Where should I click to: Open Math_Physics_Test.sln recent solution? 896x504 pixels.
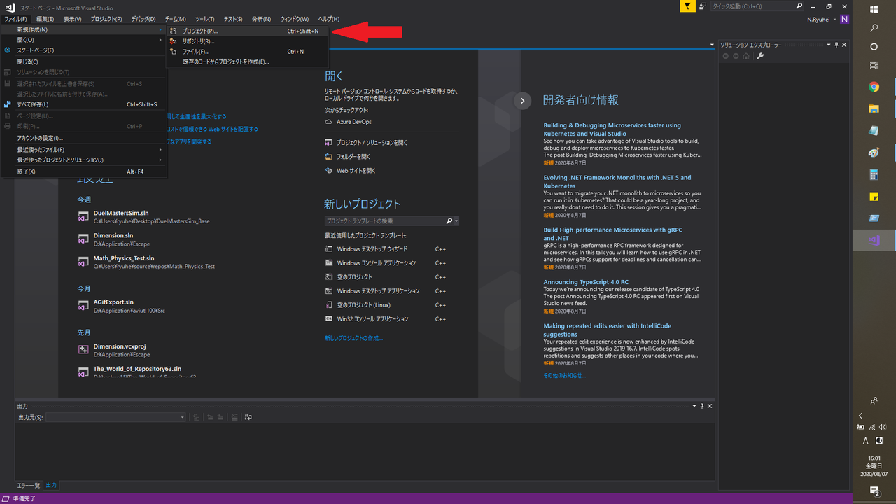[x=124, y=258]
